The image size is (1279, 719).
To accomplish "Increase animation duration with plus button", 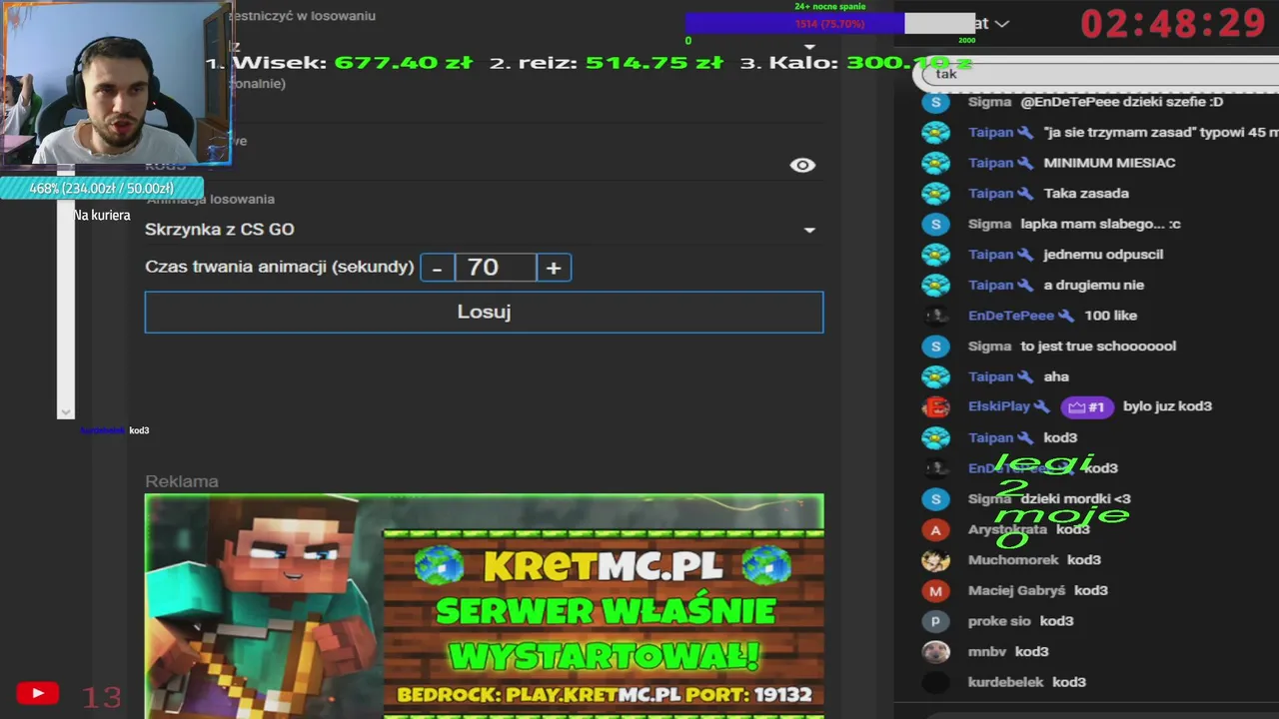I will 554,268.
